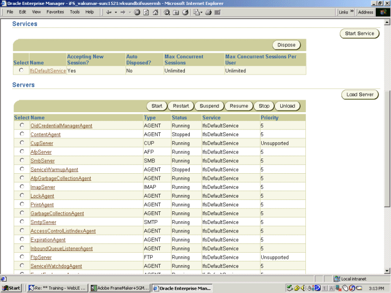Click the Dispose button
Viewport: 391px width, 293px height.
click(x=286, y=45)
